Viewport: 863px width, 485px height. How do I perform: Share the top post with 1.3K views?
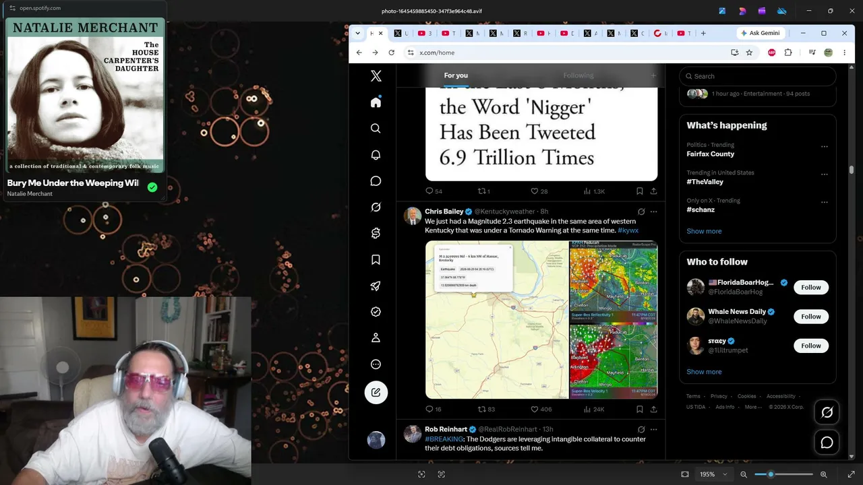[x=653, y=191]
